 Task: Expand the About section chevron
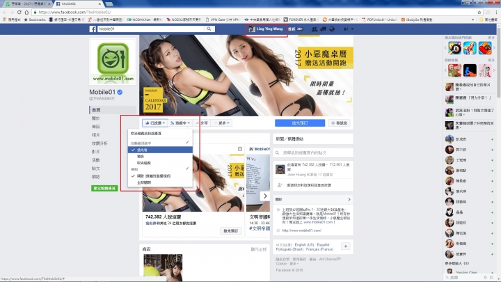[x=349, y=200]
